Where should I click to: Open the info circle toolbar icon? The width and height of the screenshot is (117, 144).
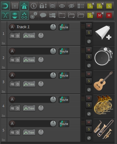34,6
